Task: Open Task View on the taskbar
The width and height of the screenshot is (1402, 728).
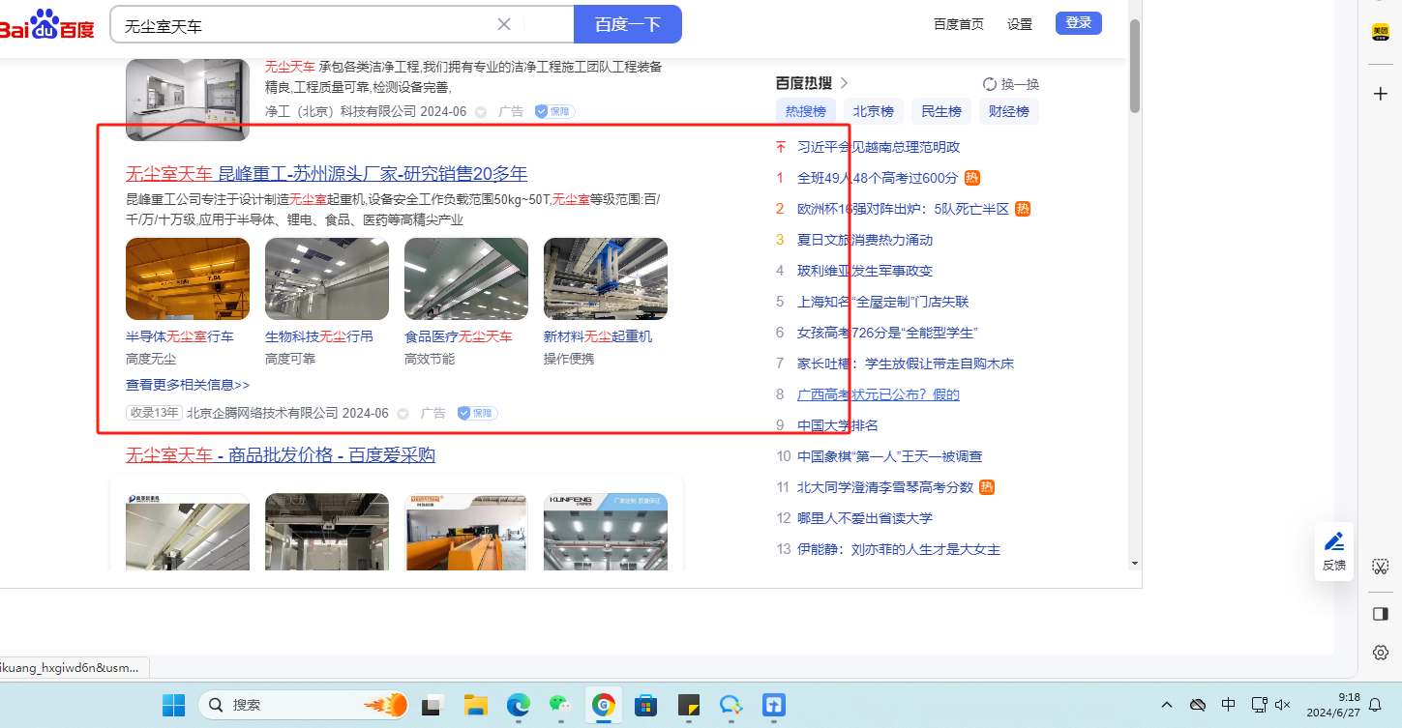Action: click(433, 705)
